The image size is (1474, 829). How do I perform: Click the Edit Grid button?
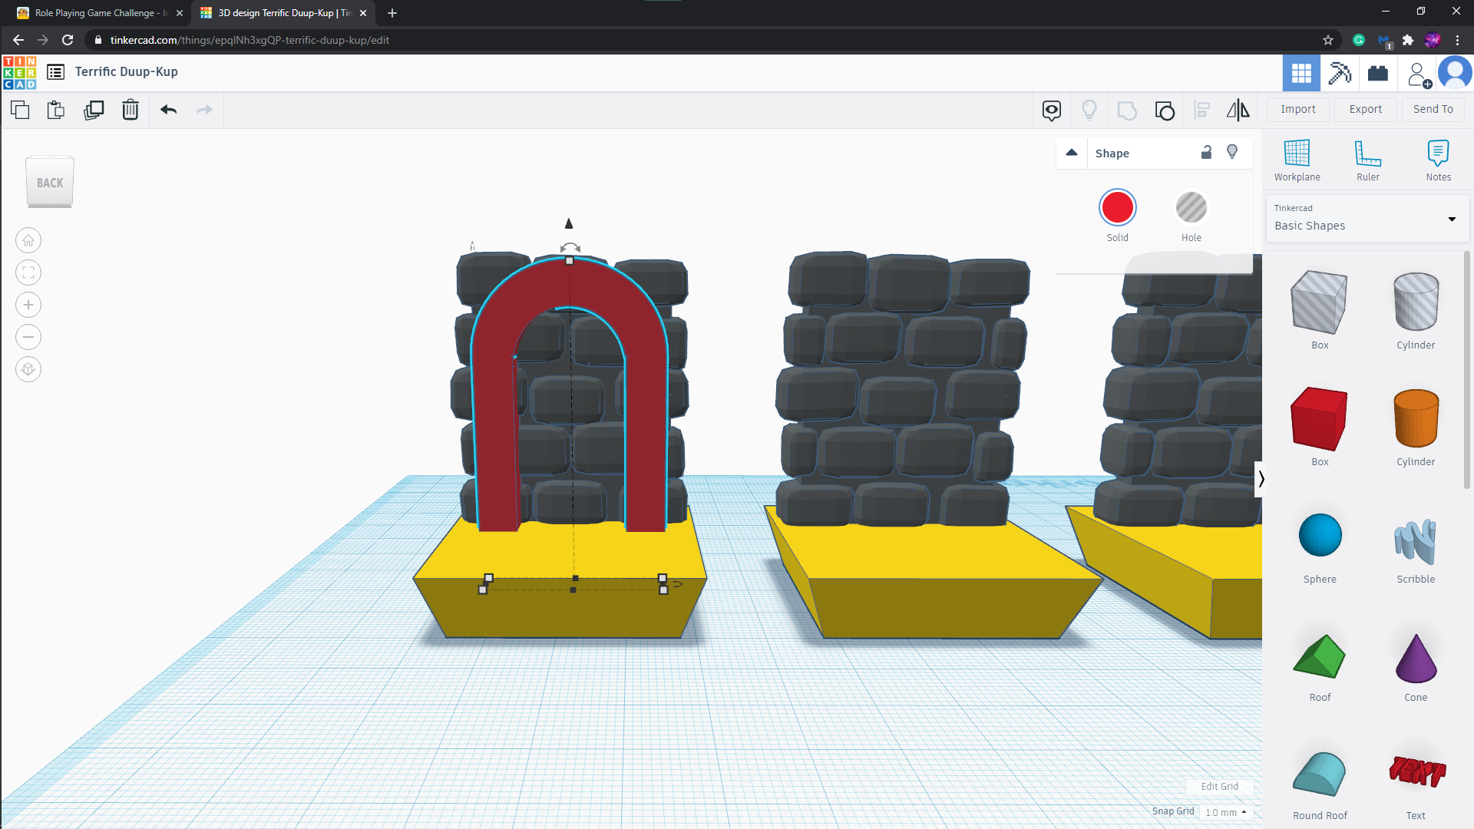[1219, 786]
